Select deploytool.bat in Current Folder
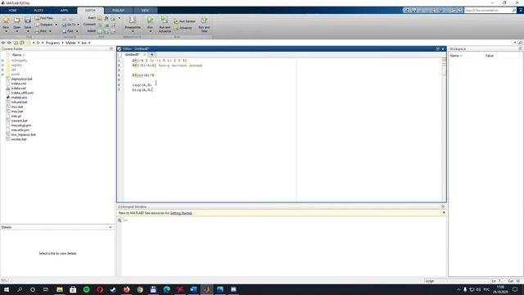This screenshot has width=524, height=295. click(22, 79)
